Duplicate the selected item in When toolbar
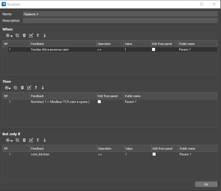 pyautogui.click(x=17, y=35)
